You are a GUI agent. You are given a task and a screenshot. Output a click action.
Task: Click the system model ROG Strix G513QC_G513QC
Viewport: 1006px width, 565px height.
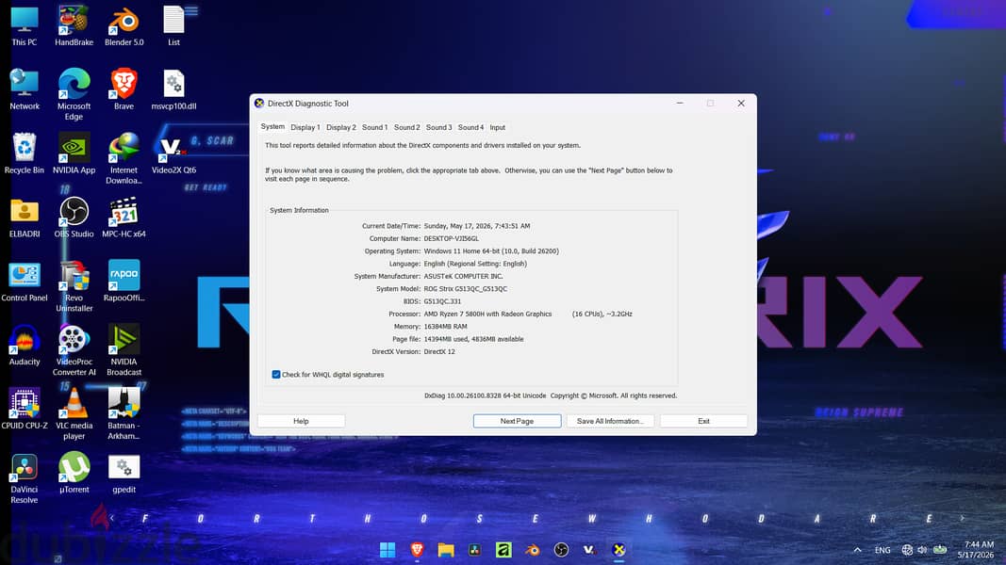pos(465,289)
